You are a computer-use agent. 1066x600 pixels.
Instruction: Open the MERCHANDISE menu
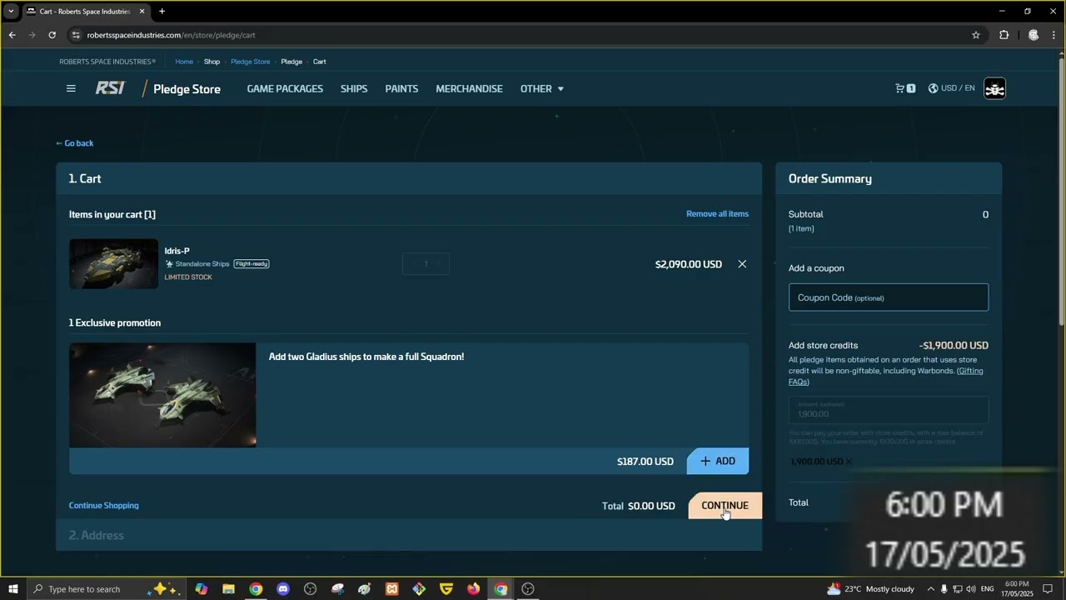click(469, 88)
